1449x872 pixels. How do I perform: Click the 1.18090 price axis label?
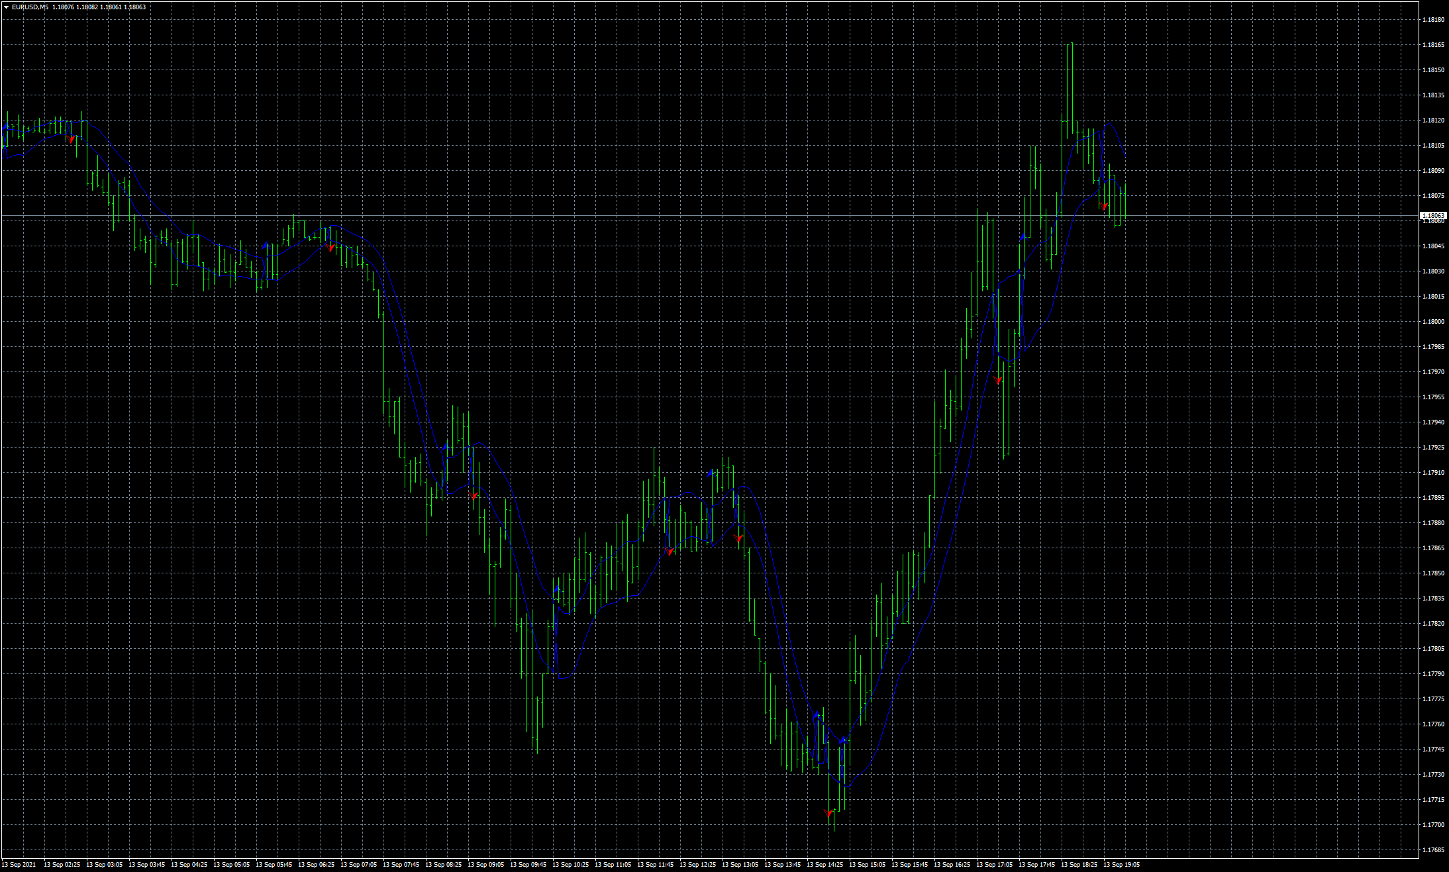click(x=1434, y=171)
